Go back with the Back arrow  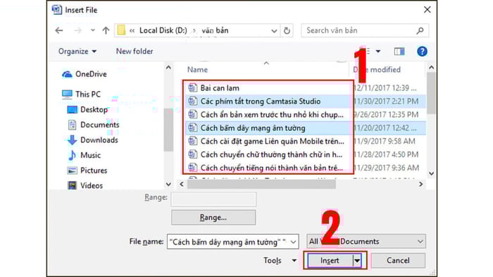59,30
